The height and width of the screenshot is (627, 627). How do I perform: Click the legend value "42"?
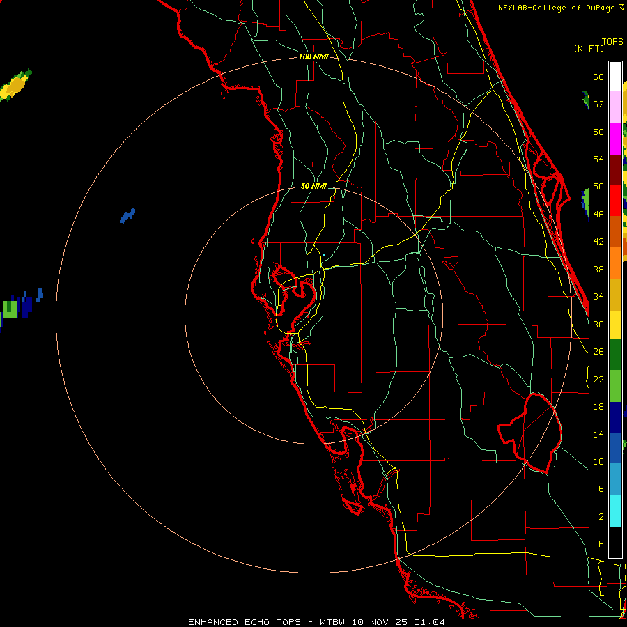tap(598, 242)
